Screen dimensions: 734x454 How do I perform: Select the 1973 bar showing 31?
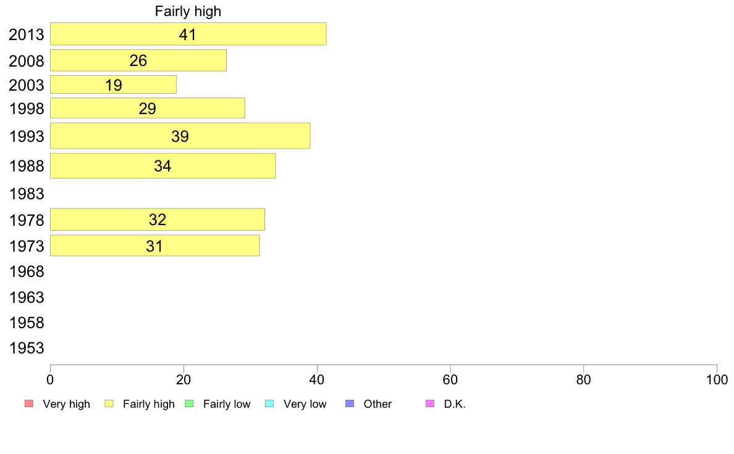155,246
